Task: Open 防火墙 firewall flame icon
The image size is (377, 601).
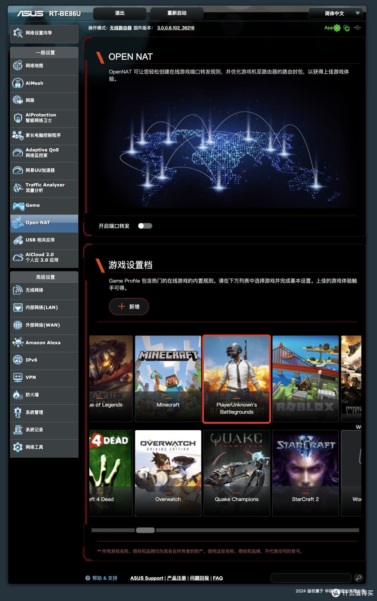Action: (x=18, y=395)
